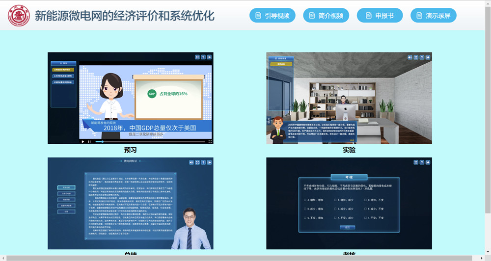The image size is (491, 261).
Task: Click speaker icon on 总结 thumbnail
Action: pos(191,162)
